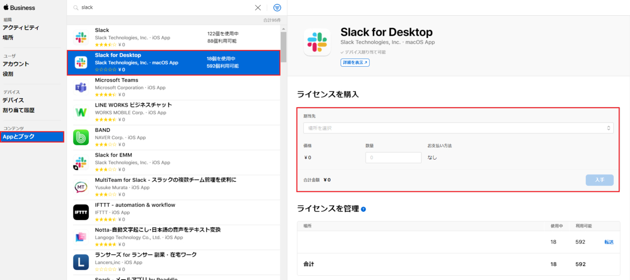Screen dimensions: 630x280
Task: Click the 592個利用可能 text in selected row
Action: tap(223, 66)
